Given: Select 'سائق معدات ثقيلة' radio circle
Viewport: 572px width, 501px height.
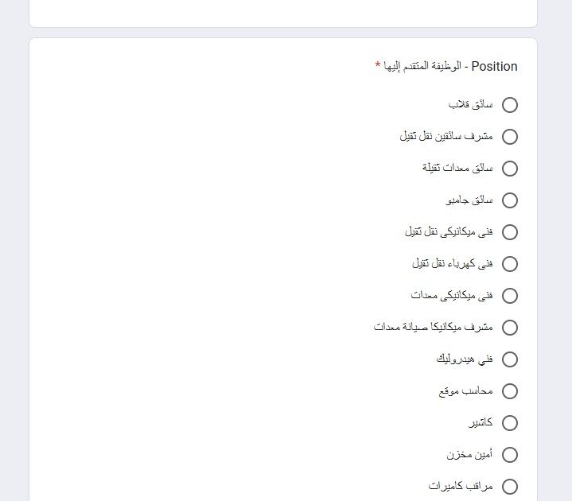Looking at the screenshot, I should (x=510, y=169).
